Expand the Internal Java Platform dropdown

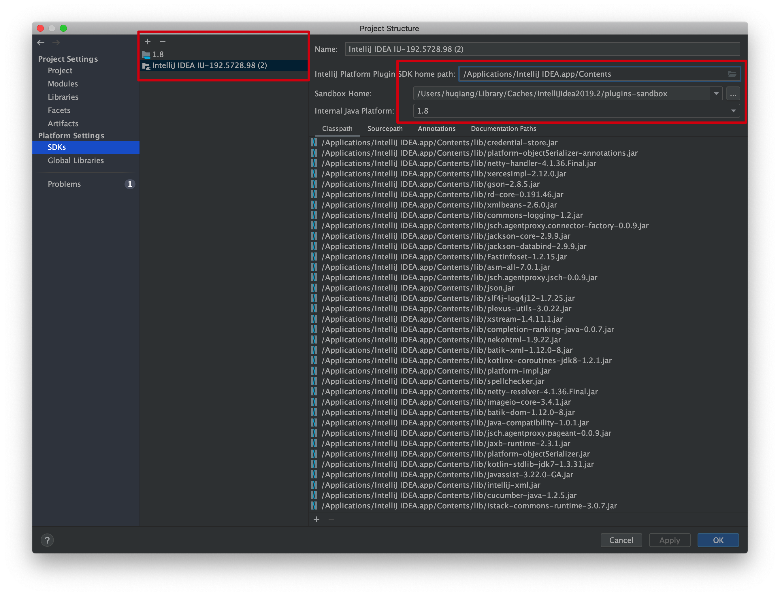pyautogui.click(x=733, y=112)
